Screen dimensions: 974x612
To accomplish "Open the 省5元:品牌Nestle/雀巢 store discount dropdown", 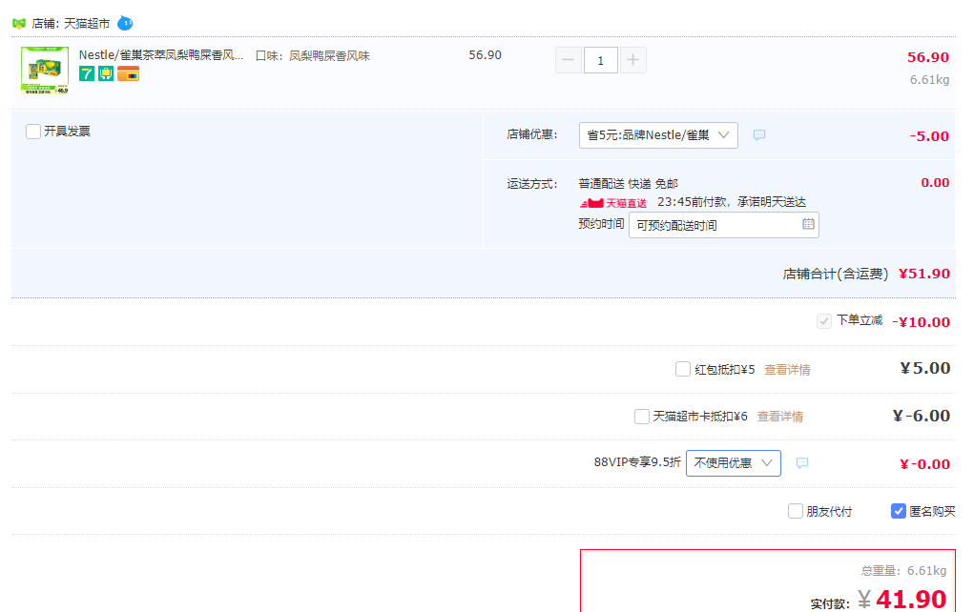I will [x=658, y=135].
